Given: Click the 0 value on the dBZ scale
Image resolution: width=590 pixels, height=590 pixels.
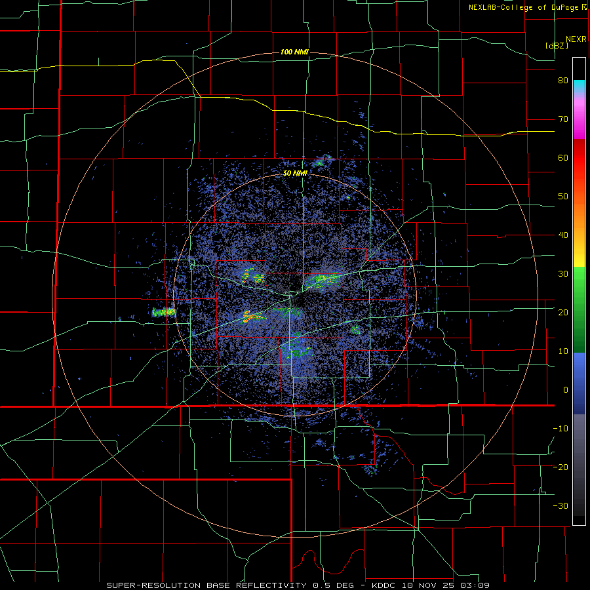Looking at the screenshot, I should (x=566, y=390).
